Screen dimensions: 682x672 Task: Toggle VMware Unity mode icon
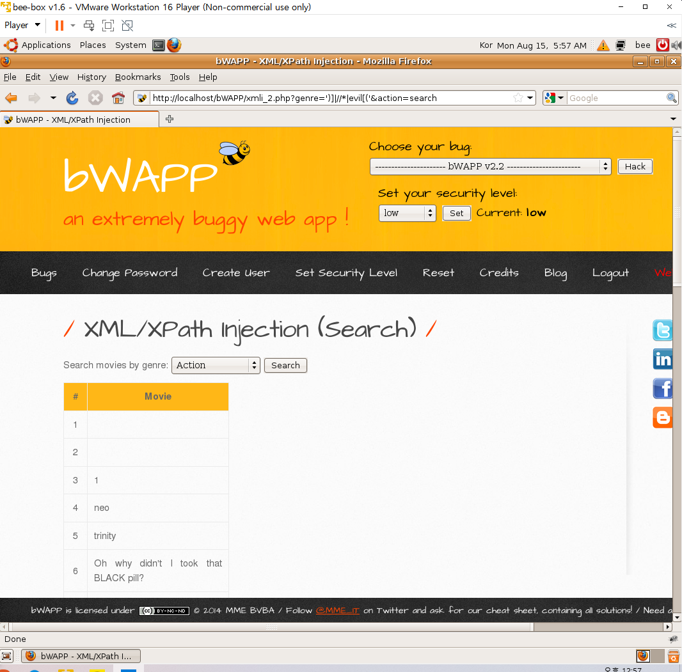[x=127, y=26]
